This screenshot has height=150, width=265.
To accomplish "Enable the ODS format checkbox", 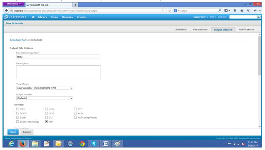I will [47, 113].
